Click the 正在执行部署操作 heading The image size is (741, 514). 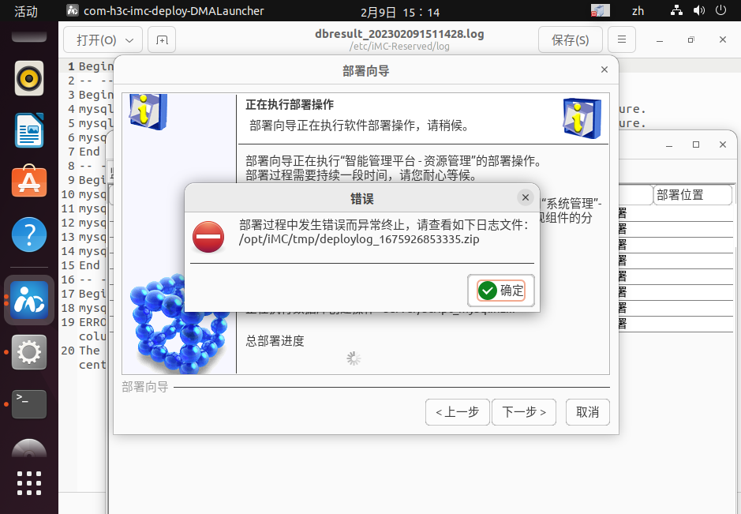click(x=290, y=104)
